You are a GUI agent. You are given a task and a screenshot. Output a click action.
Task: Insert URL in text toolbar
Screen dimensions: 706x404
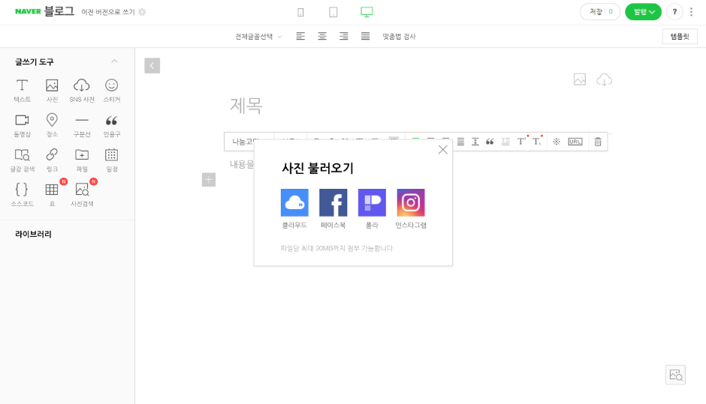(x=575, y=142)
